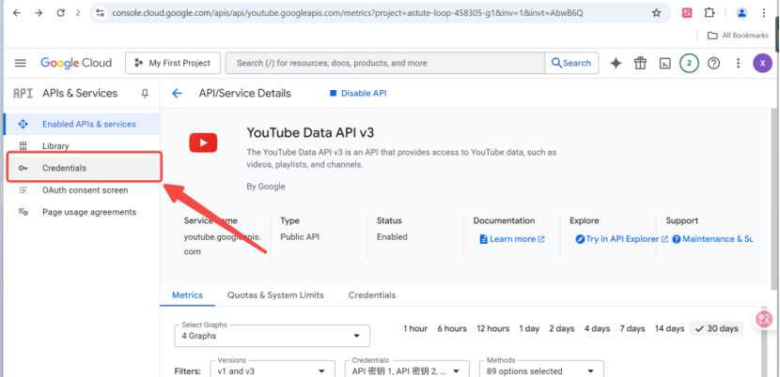Pin the APIs & Services panel

coord(145,94)
